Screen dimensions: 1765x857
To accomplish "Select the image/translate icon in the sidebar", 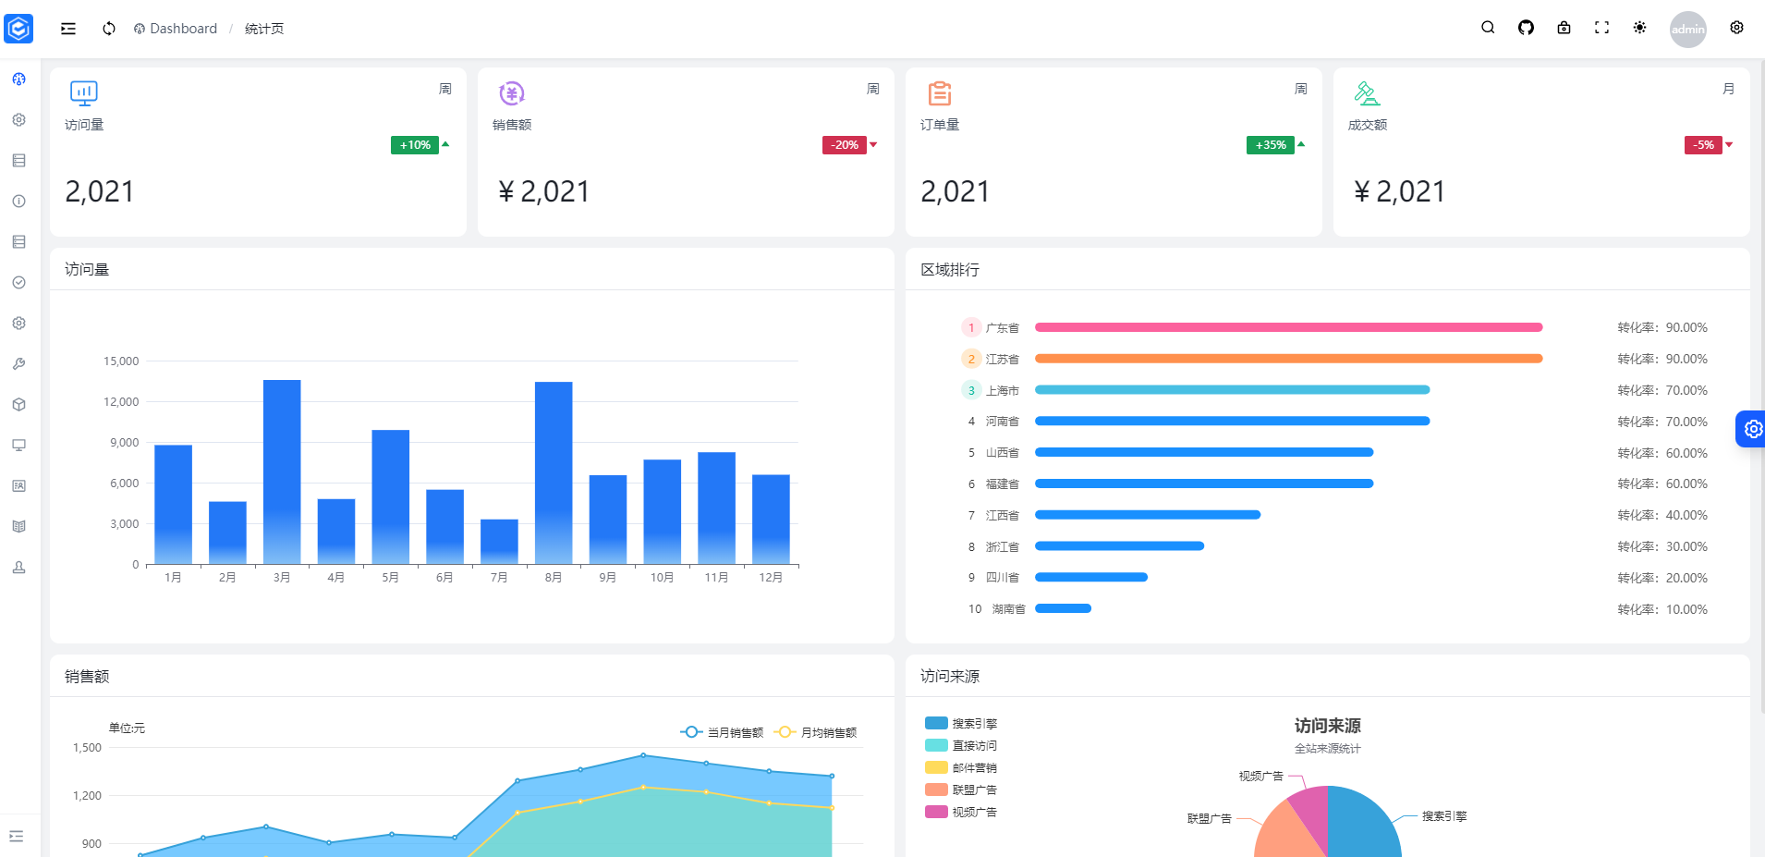I will pyautogui.click(x=18, y=486).
